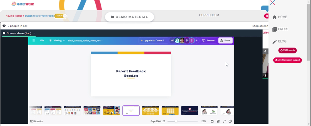
Task: Click the P collaborator avatar
Action: [187, 40]
